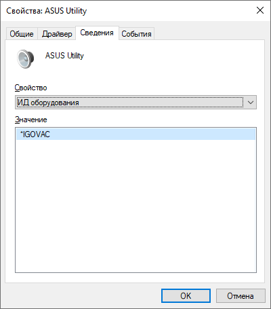Click the dialog title Свойства: ASUS Utility
This screenshot has height=309, width=271.
[46, 11]
